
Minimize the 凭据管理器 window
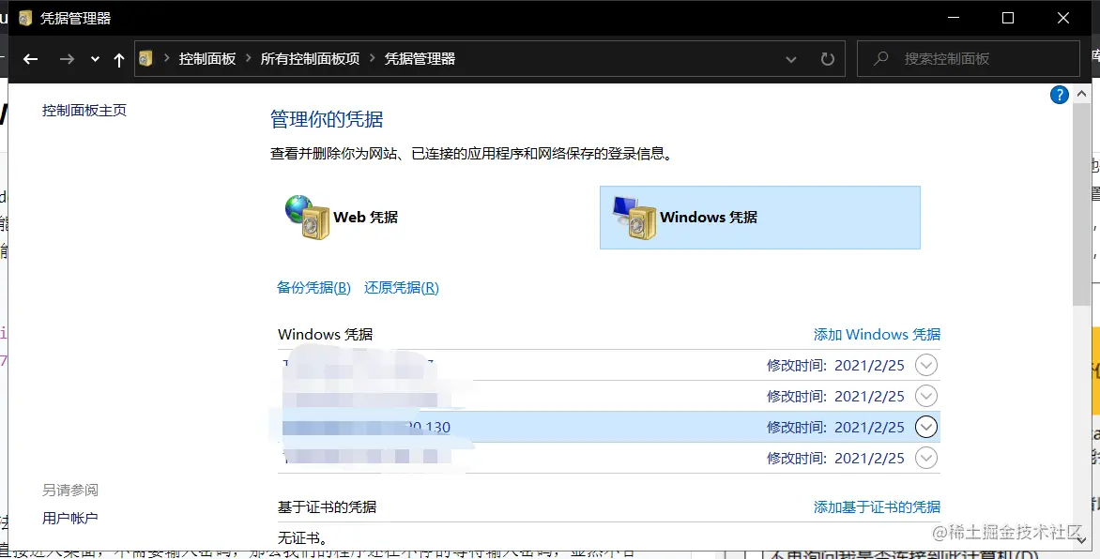pyautogui.click(x=954, y=18)
